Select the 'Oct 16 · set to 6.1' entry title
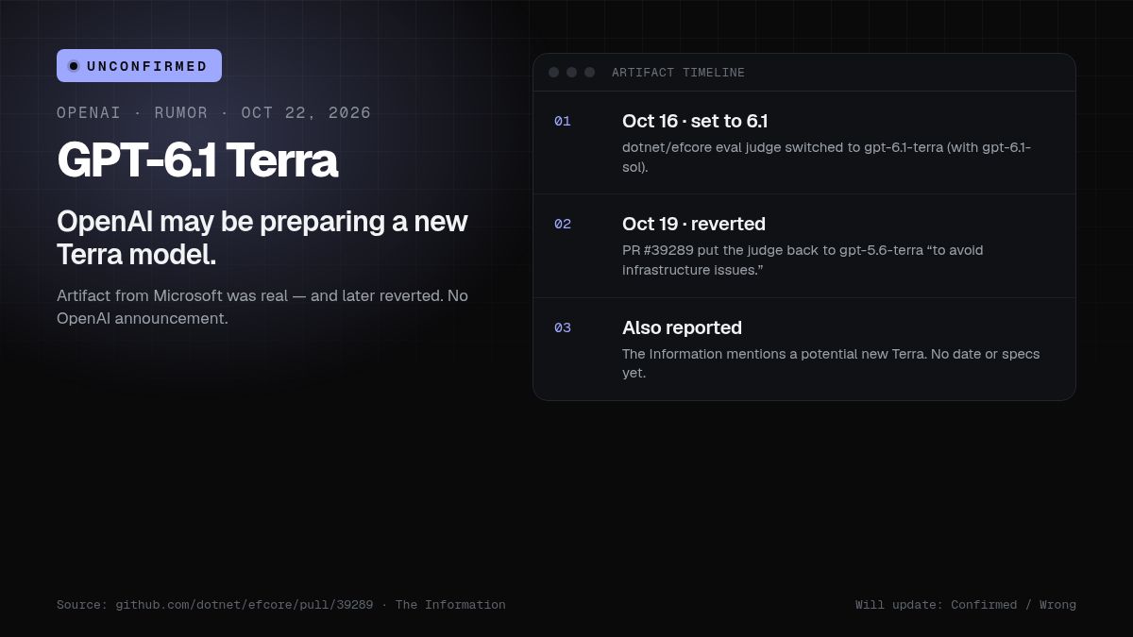1133x637 pixels. (695, 121)
